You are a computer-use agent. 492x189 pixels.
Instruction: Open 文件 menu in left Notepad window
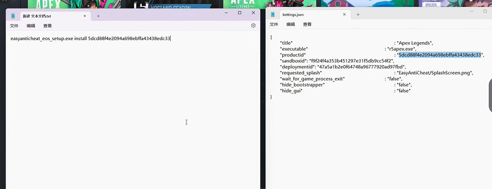14,26
